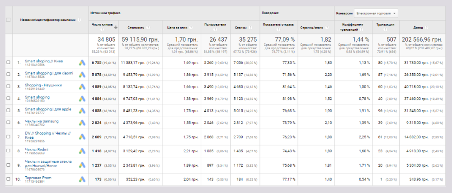
Task: Sort by Доход column header
Action: (405, 27)
